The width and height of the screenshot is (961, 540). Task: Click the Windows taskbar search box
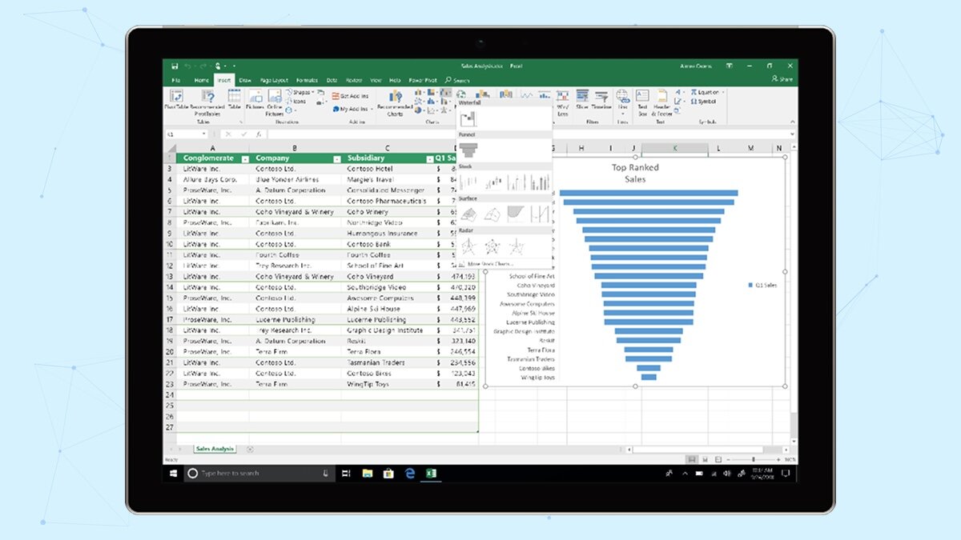(258, 474)
